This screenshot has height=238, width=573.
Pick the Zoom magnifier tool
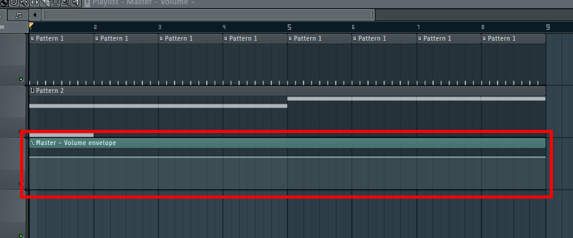click(66, 2)
